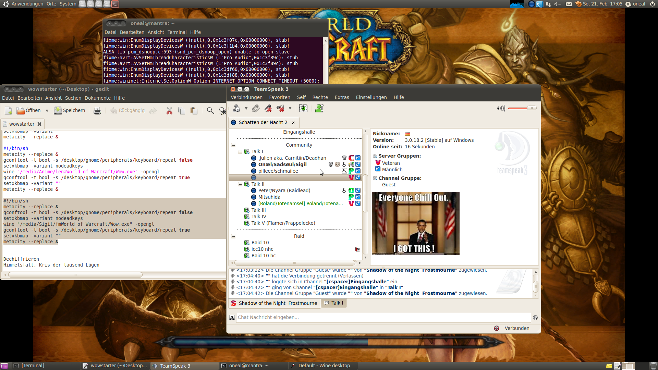Click the Öffnen button in gedit
Image resolution: width=658 pixels, height=370 pixels.
point(29,111)
